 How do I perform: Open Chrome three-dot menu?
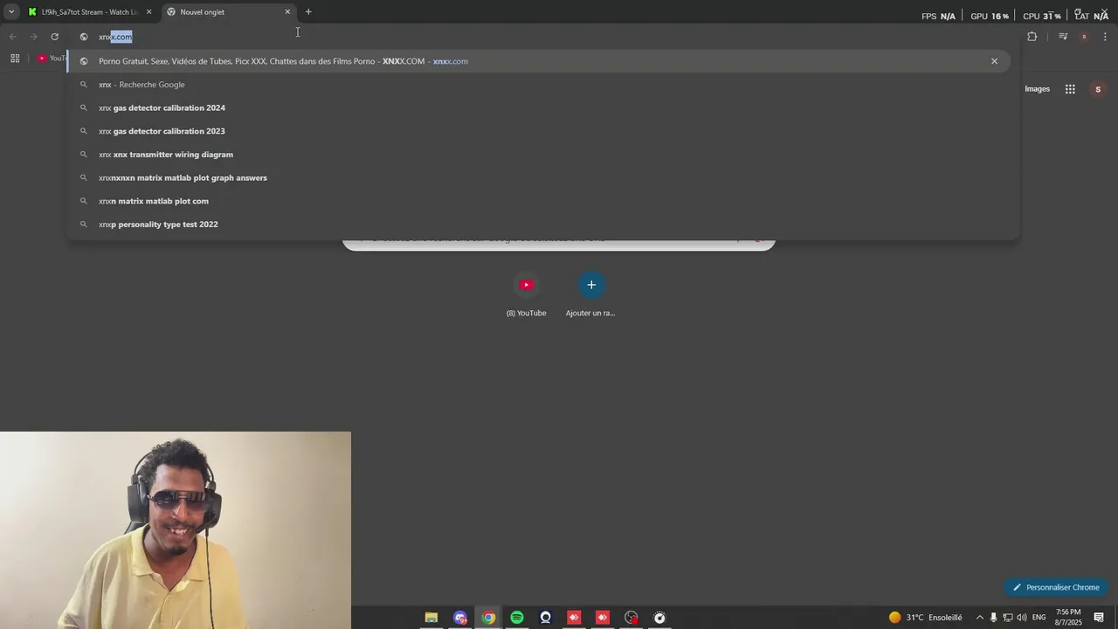pyautogui.click(x=1106, y=37)
